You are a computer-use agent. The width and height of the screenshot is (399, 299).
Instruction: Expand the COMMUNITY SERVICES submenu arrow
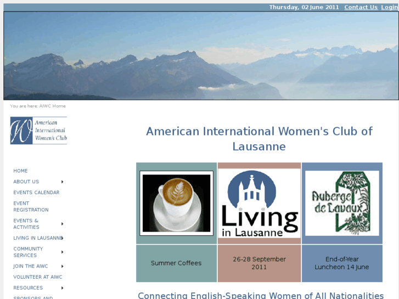[x=63, y=252]
